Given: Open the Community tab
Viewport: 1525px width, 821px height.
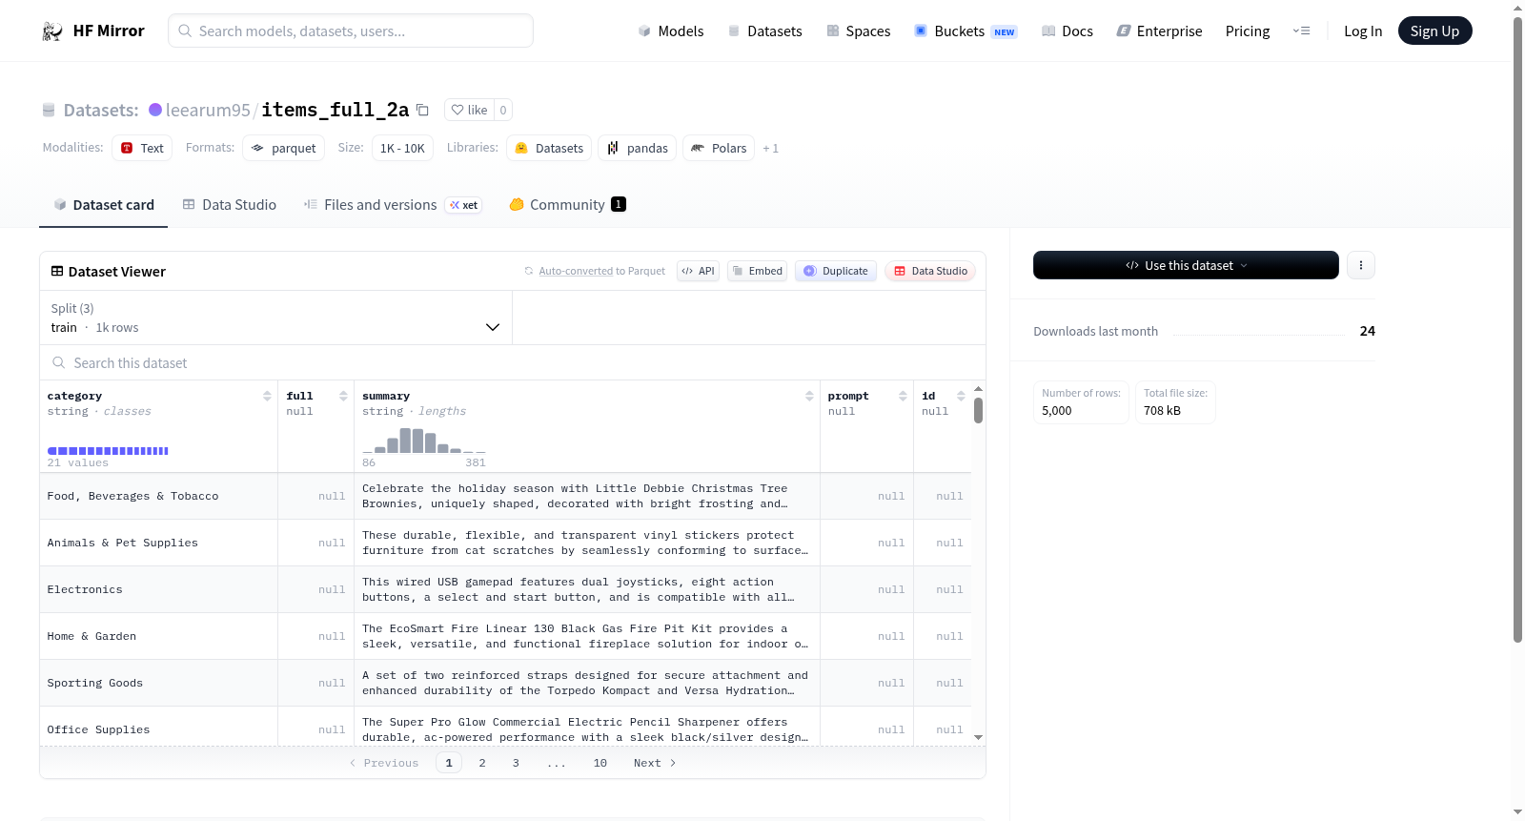Looking at the screenshot, I should coord(568,204).
